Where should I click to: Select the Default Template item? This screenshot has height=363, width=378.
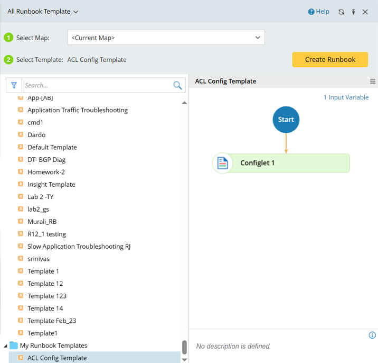(52, 147)
